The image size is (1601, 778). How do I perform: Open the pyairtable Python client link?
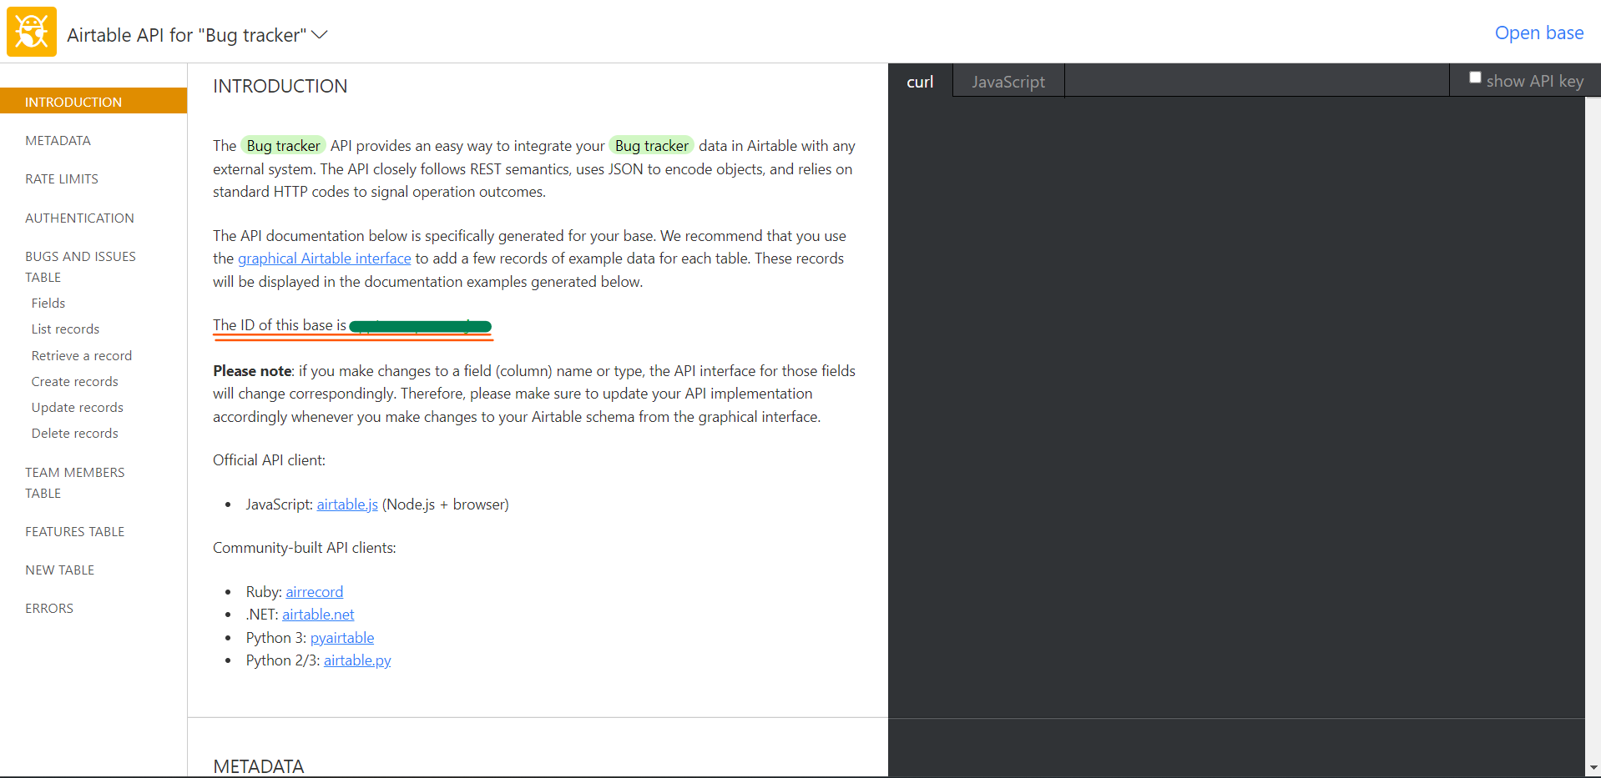click(x=342, y=638)
